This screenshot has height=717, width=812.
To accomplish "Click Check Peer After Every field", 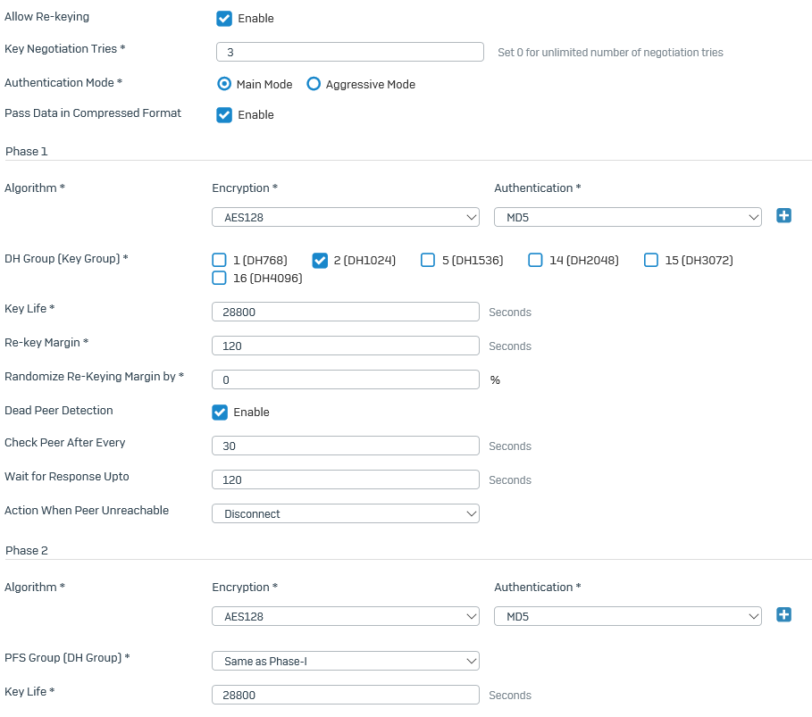I will 346,446.
